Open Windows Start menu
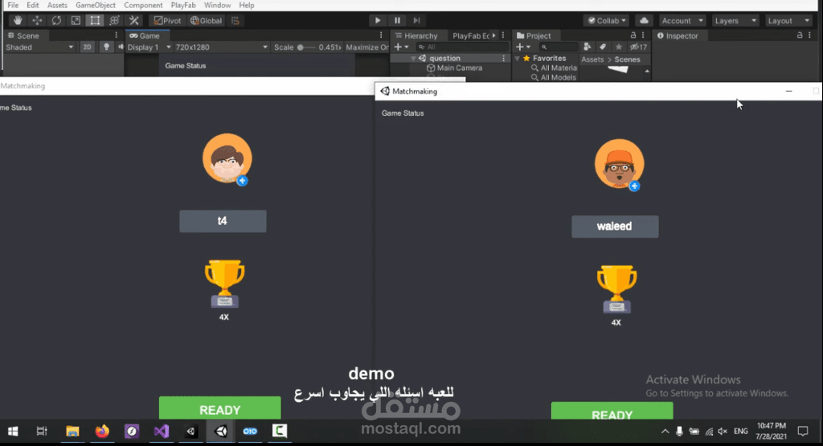This screenshot has width=823, height=446. point(13,432)
